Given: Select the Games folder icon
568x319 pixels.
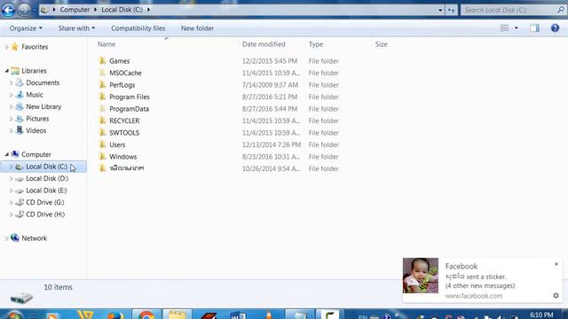Looking at the screenshot, I should click(103, 60).
